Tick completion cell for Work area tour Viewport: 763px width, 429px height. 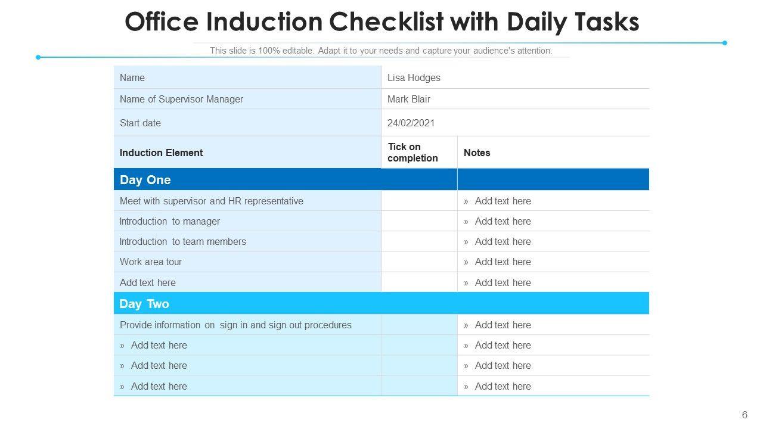click(x=419, y=262)
